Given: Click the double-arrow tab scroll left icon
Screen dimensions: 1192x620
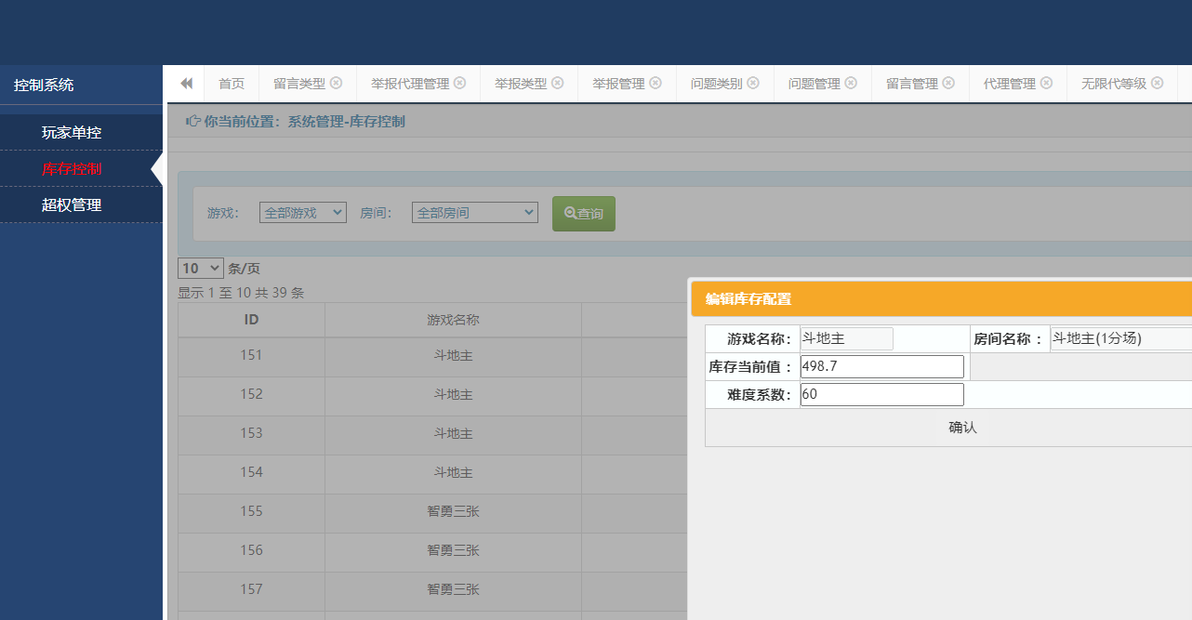Looking at the screenshot, I should [186, 84].
